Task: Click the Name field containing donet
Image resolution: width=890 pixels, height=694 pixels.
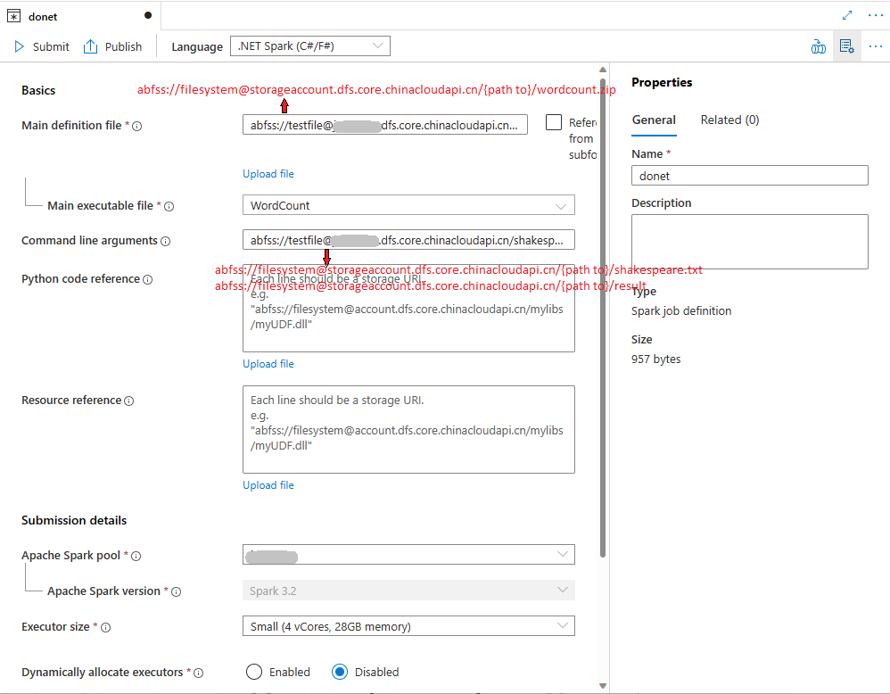Action: (750, 176)
